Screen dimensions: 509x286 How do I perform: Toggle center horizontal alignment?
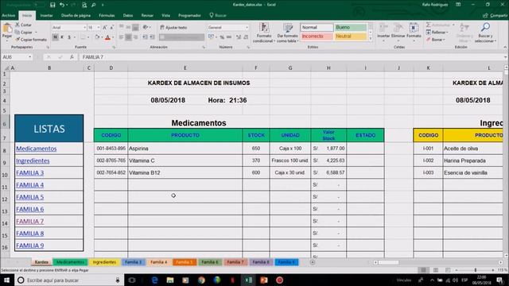129,37
